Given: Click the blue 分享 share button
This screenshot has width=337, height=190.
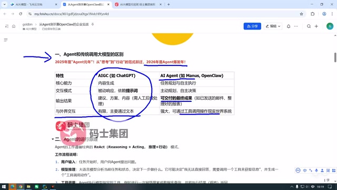Looking at the screenshot, I should point(252,26).
